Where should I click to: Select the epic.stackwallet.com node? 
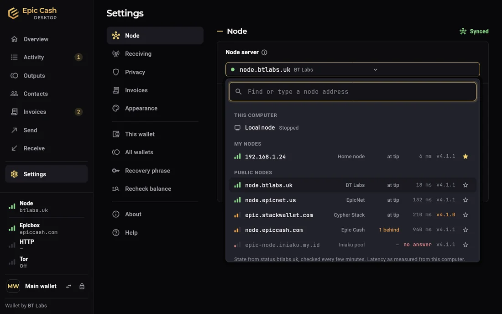352,215
